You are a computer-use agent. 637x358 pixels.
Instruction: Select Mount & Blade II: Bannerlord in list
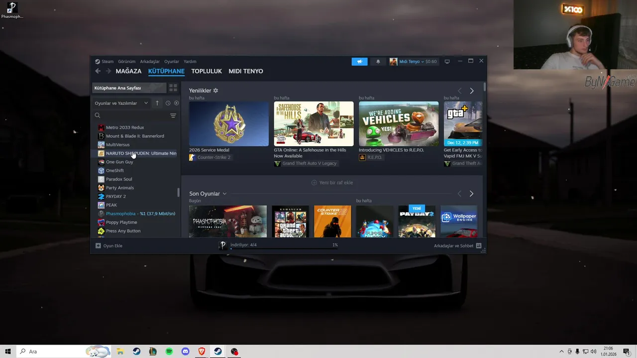point(135,136)
